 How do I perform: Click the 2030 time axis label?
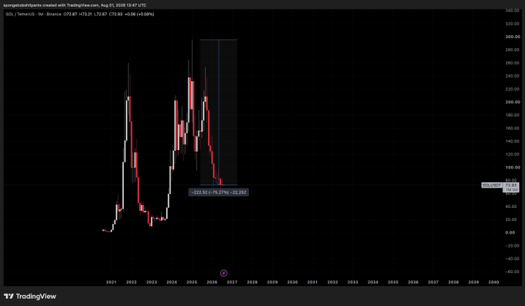click(x=292, y=282)
